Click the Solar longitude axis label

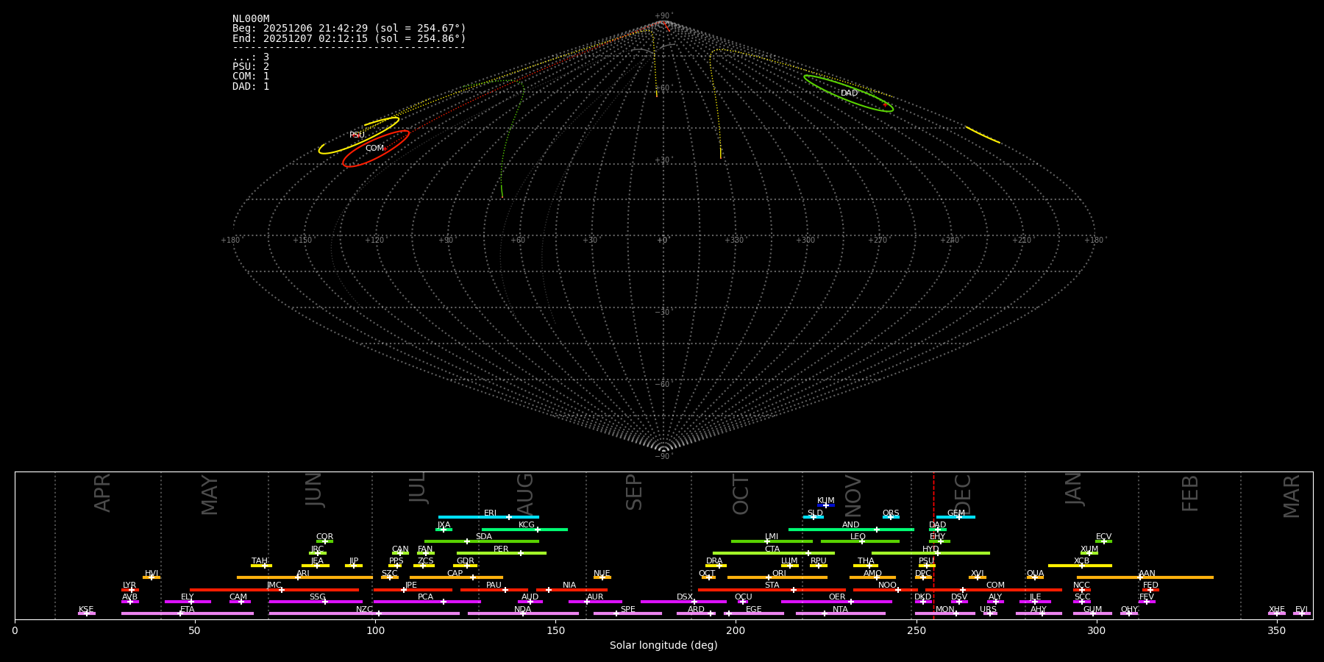click(x=663, y=646)
